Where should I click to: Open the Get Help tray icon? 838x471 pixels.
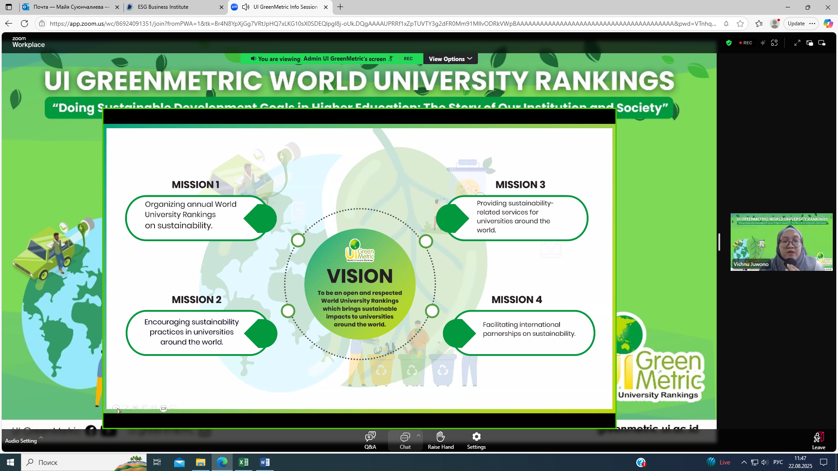click(x=641, y=462)
